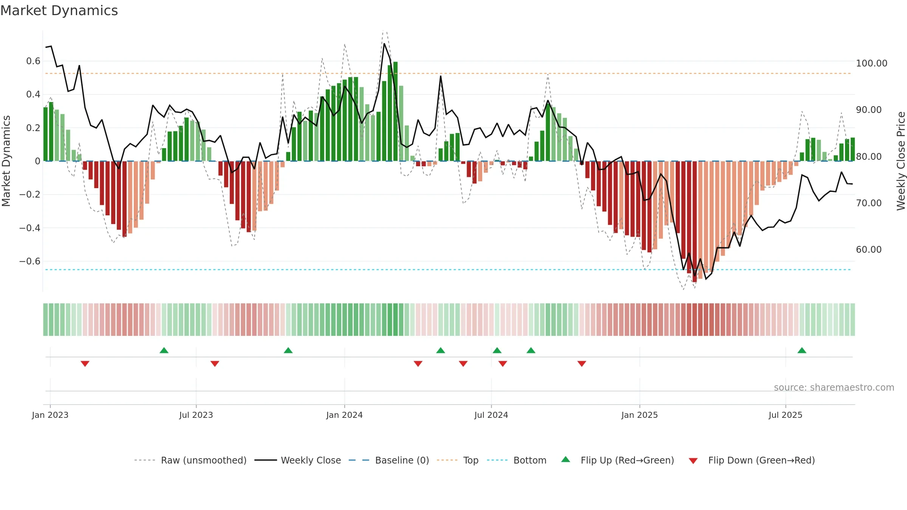Click the vertical Market Dynamics axis title
907x510 pixels.
point(6,161)
